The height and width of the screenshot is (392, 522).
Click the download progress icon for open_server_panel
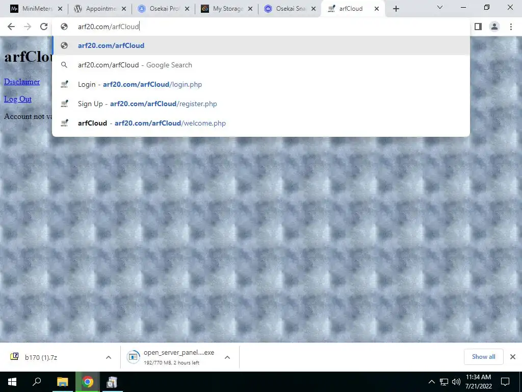(x=133, y=357)
